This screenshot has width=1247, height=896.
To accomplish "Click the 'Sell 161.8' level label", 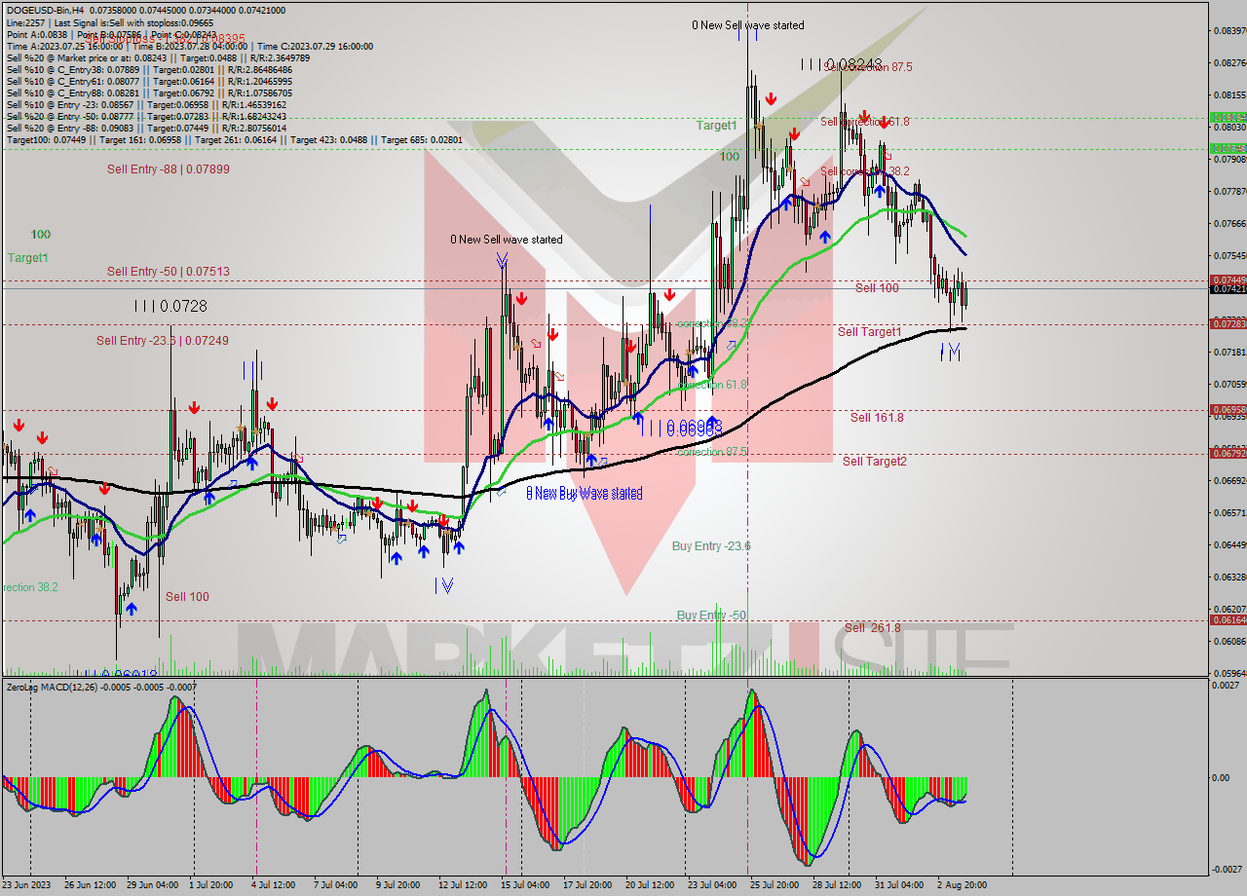I will click(877, 418).
